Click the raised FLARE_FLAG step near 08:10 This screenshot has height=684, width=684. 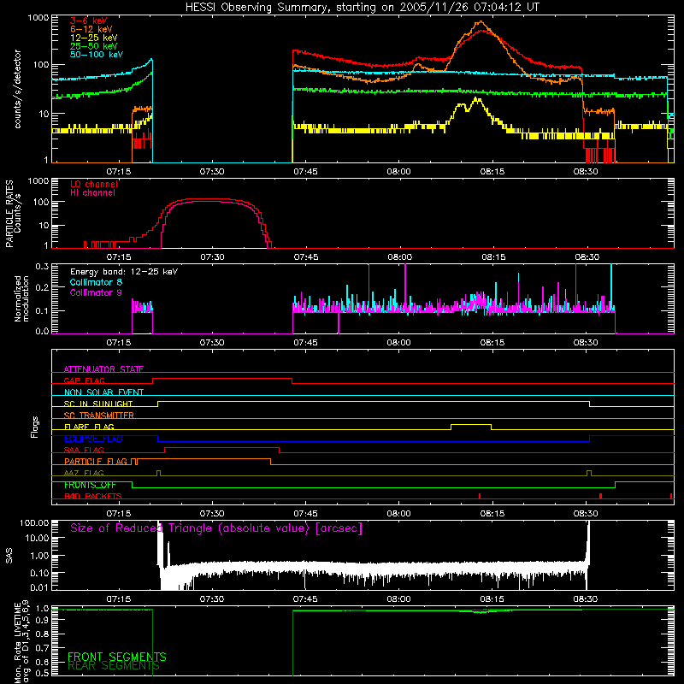click(x=471, y=424)
